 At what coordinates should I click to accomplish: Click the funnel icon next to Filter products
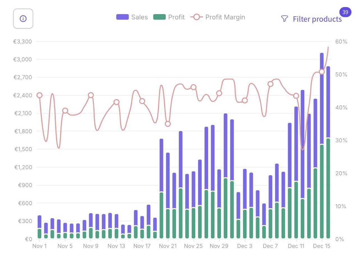(x=284, y=19)
